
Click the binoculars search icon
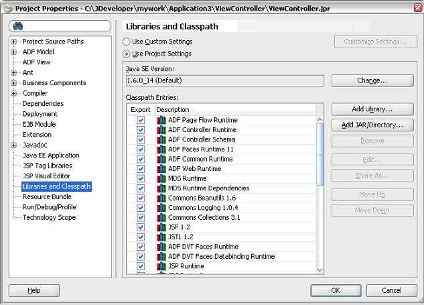[x=19, y=26]
